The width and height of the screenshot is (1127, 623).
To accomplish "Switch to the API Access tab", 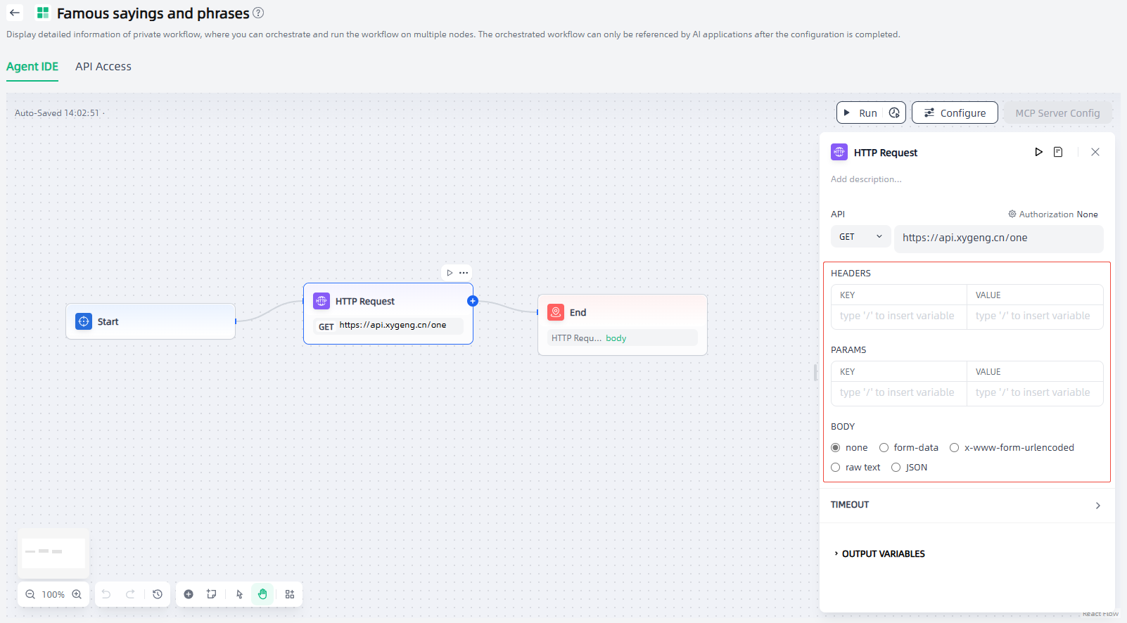I will 103,67.
